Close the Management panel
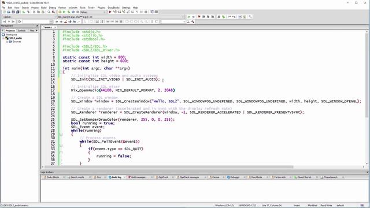 (37, 25)
